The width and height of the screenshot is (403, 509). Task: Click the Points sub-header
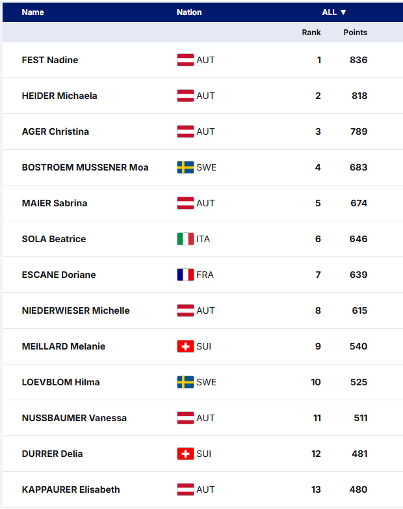click(355, 33)
